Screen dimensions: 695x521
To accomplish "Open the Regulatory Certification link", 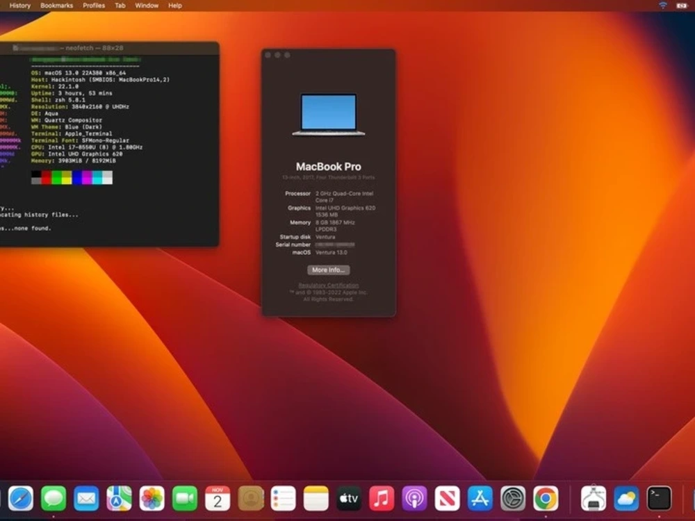I will pos(329,286).
